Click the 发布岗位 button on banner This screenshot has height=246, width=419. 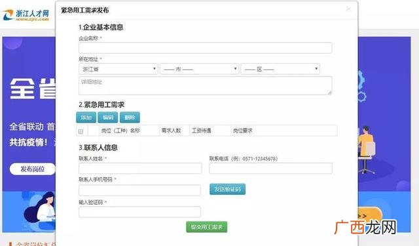pos(32,169)
